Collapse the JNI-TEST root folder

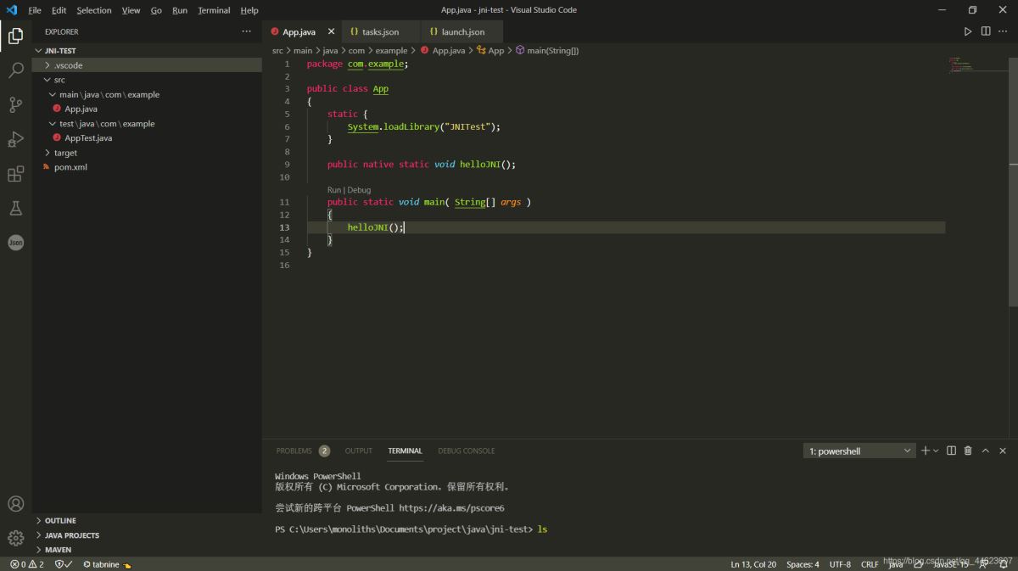(148, 51)
